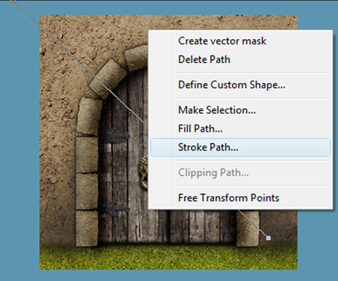Click the green grass strip below the door
The width and height of the screenshot is (338, 281).
pos(168,257)
